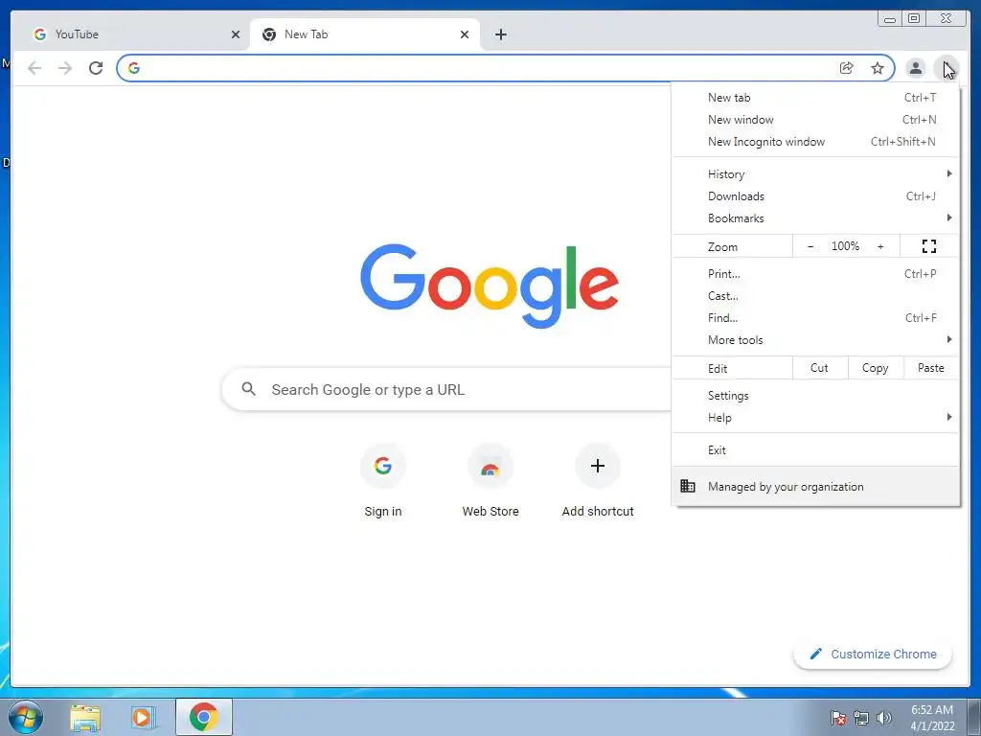Click Cut in the Edit row
The height and width of the screenshot is (736, 981).
820,368
